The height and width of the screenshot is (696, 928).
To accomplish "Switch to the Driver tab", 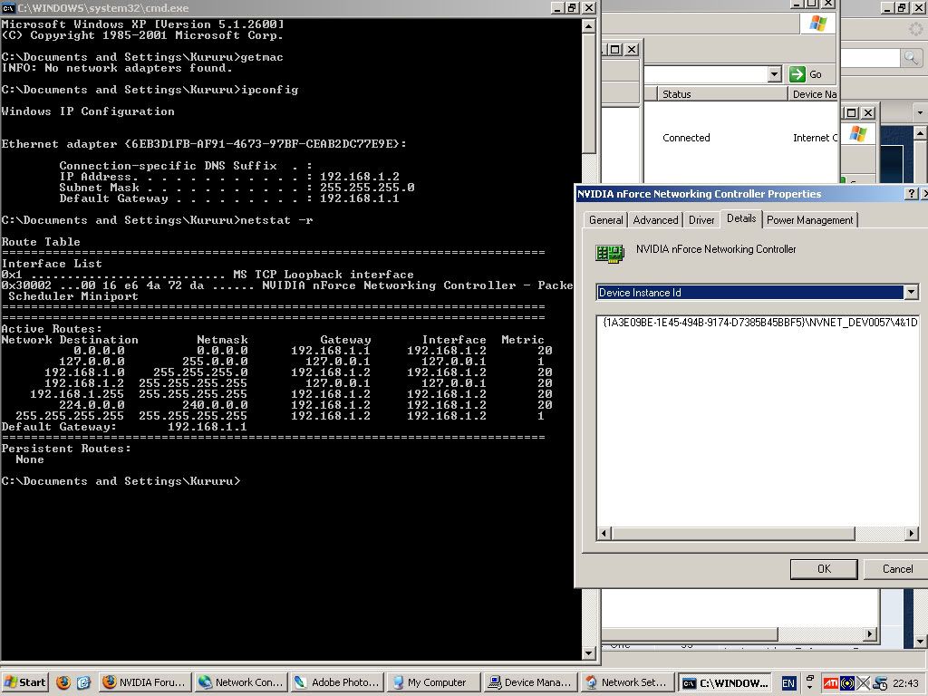I will [703, 219].
